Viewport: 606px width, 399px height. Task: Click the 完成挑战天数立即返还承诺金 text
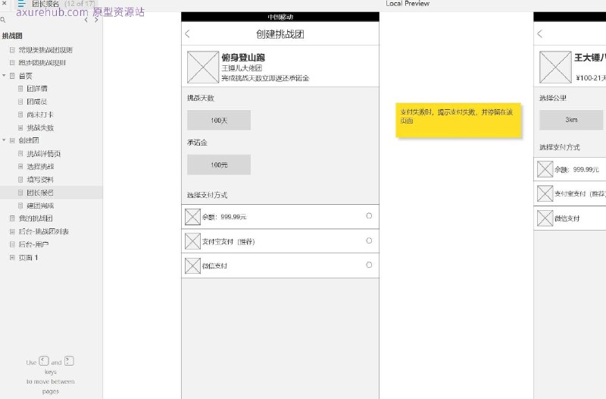[265, 78]
